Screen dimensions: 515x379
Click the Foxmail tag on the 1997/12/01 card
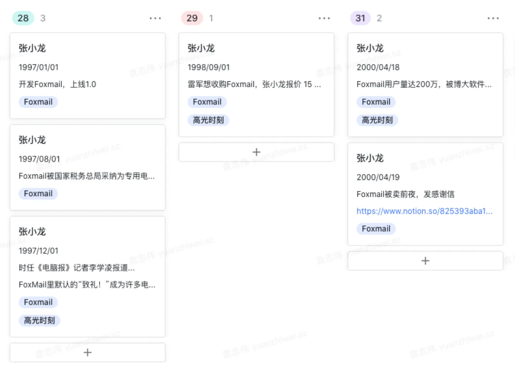point(38,302)
